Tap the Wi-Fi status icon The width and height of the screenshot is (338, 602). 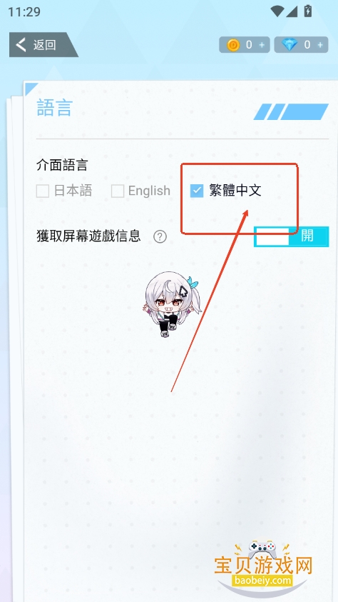(x=277, y=11)
